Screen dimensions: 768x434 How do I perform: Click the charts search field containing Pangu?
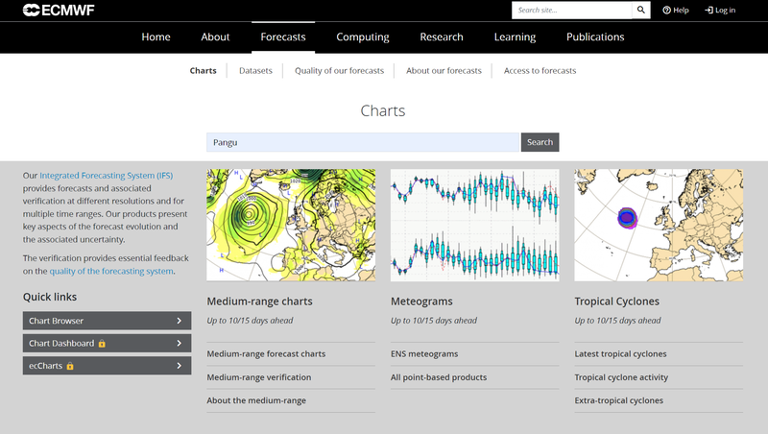pos(363,142)
